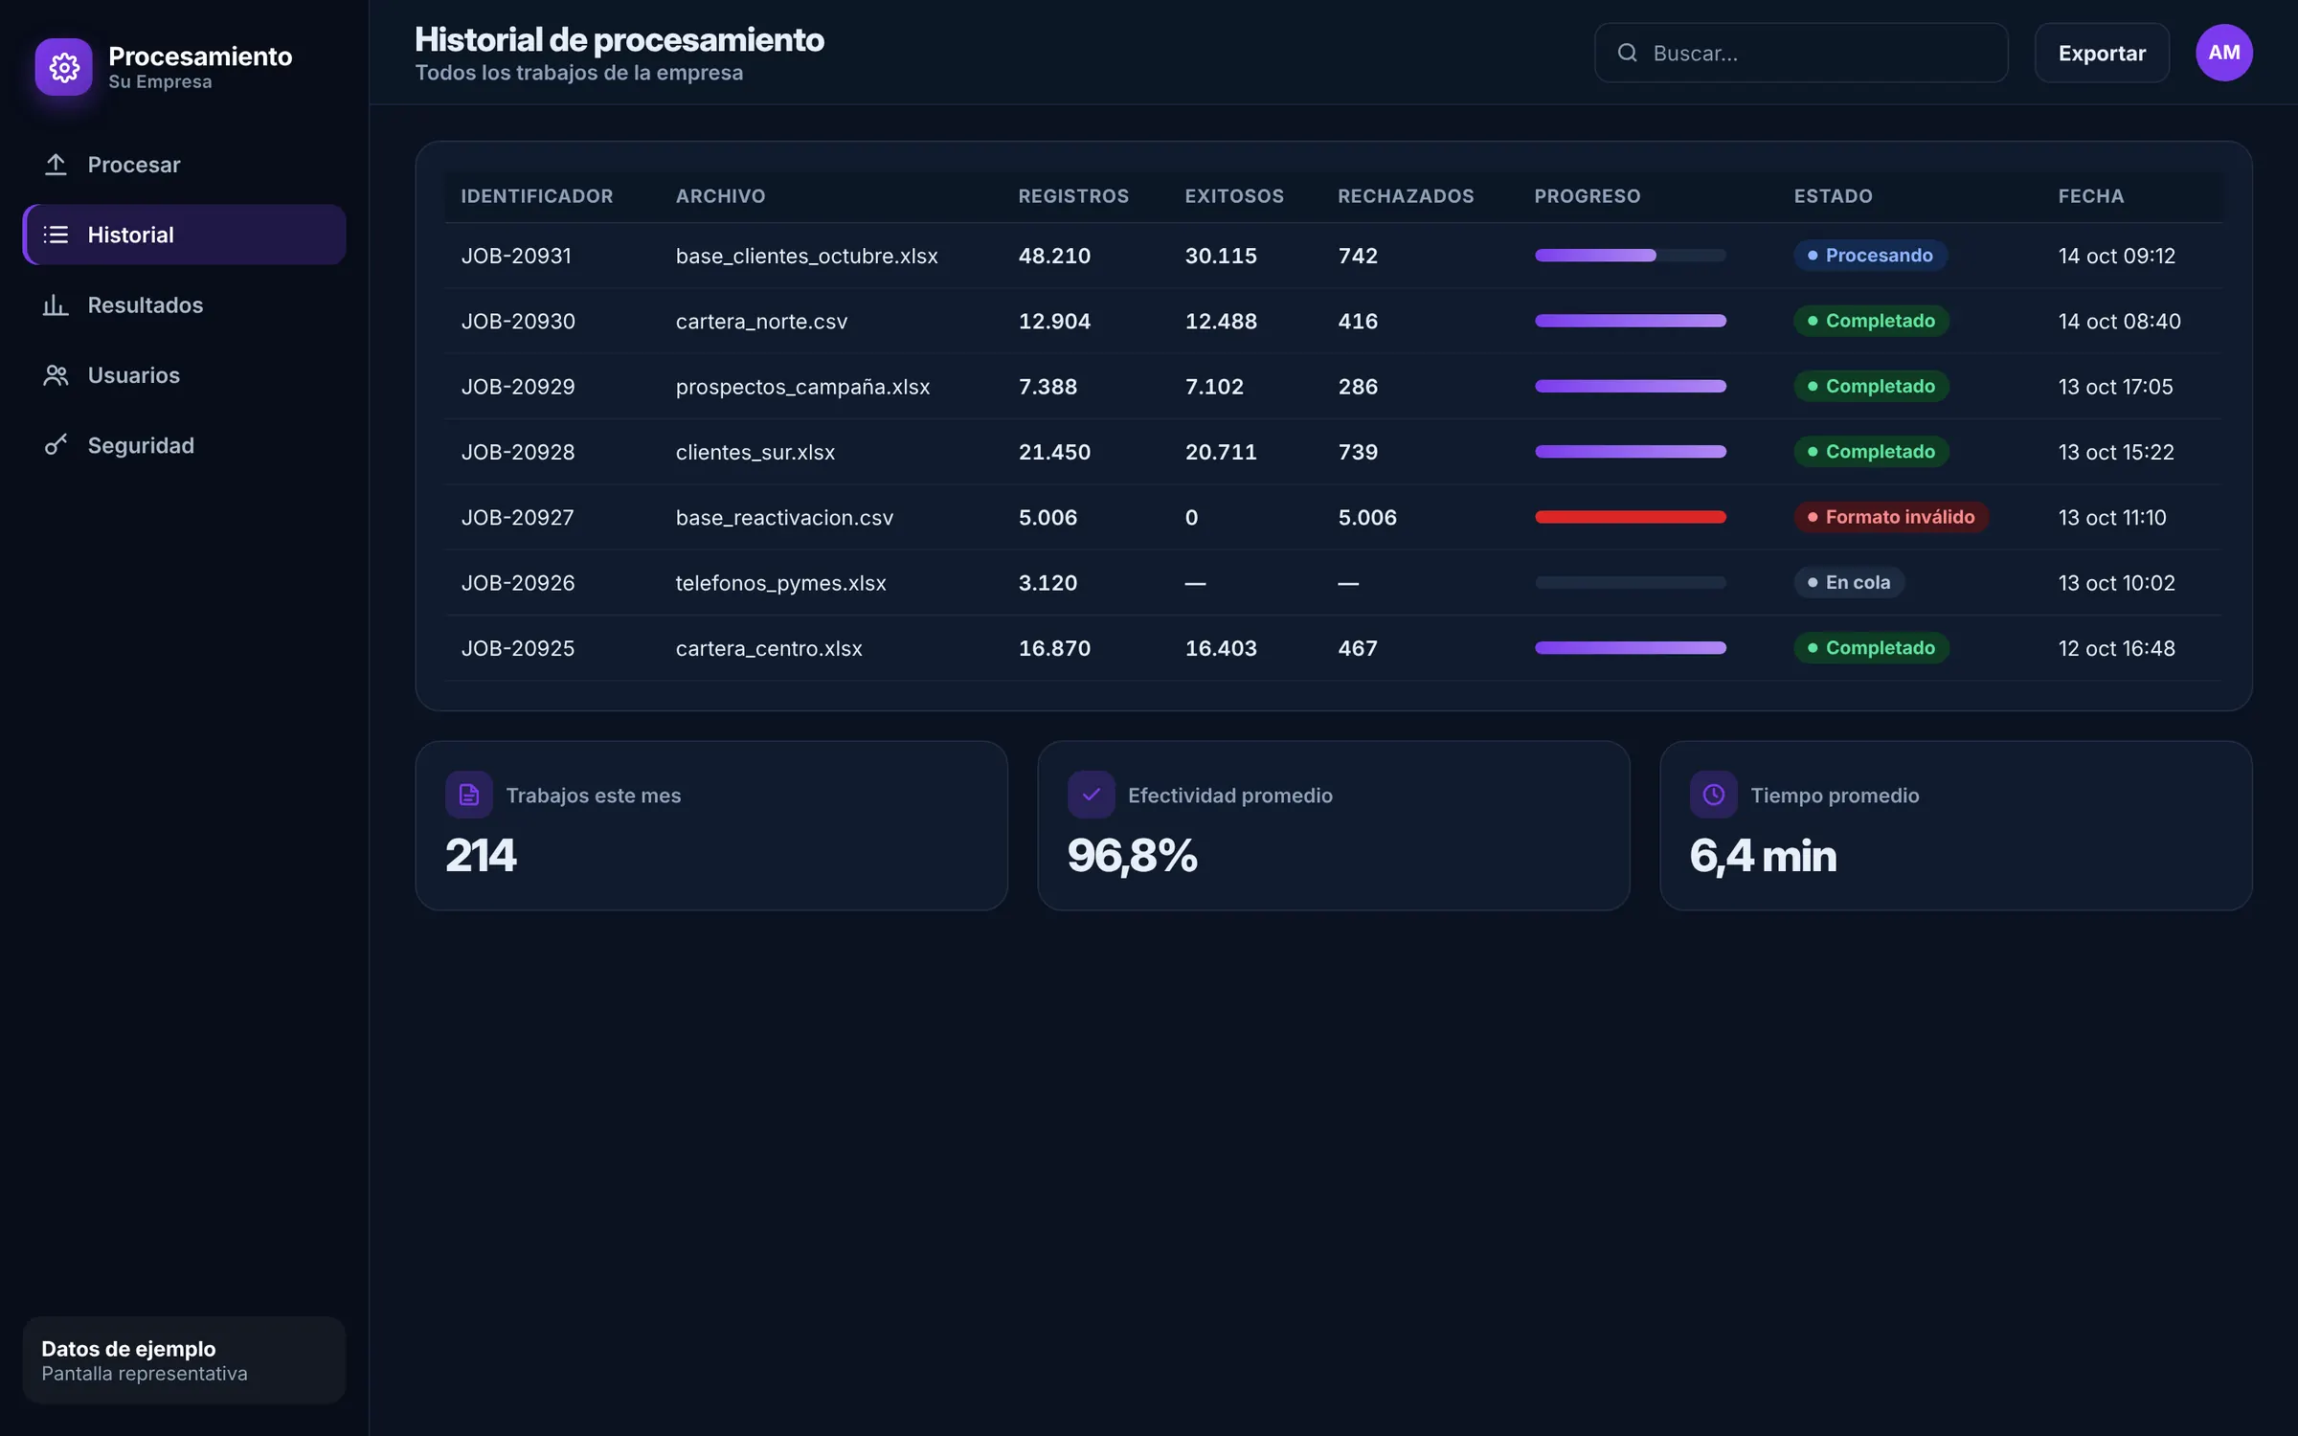Click the 6,4 min value
Image resolution: width=2298 pixels, height=1436 pixels.
[x=1763, y=855]
